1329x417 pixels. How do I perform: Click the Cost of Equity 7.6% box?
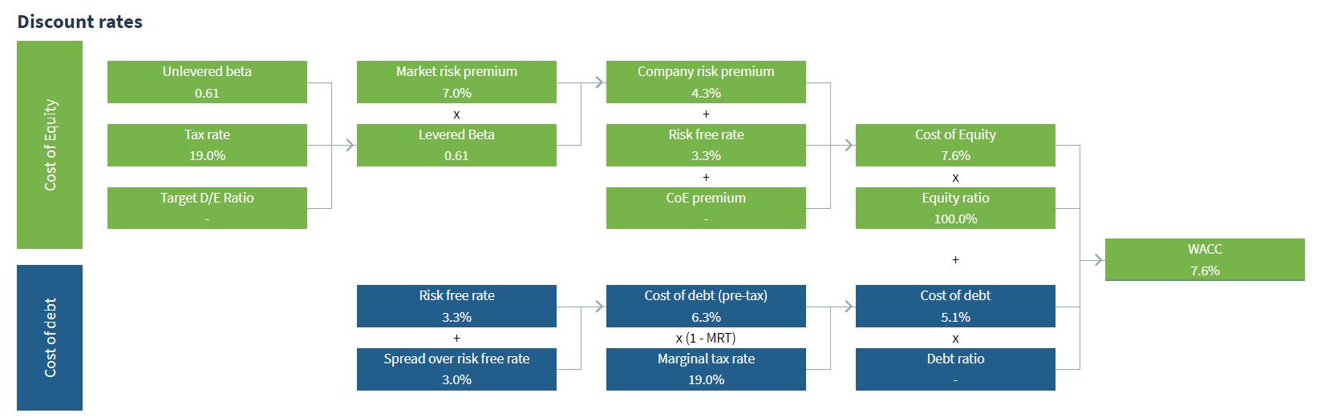pos(955,145)
